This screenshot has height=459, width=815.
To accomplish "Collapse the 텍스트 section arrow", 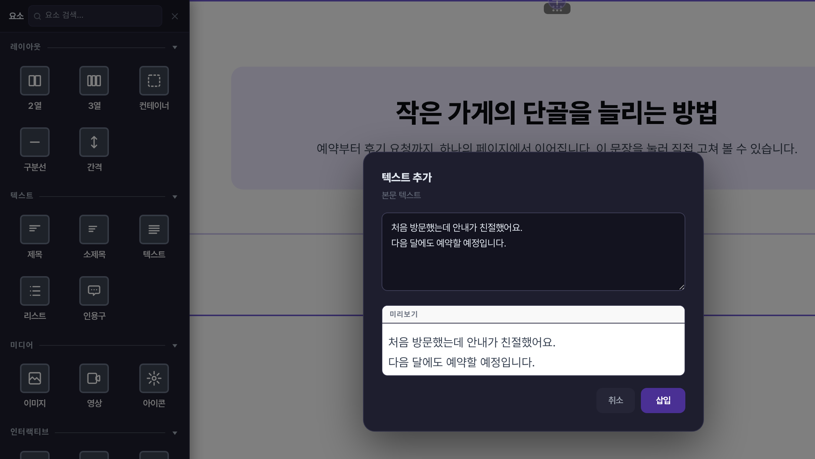I will pos(175,197).
